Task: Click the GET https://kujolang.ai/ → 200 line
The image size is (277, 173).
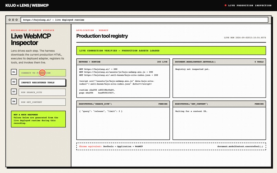Action: 98,69
